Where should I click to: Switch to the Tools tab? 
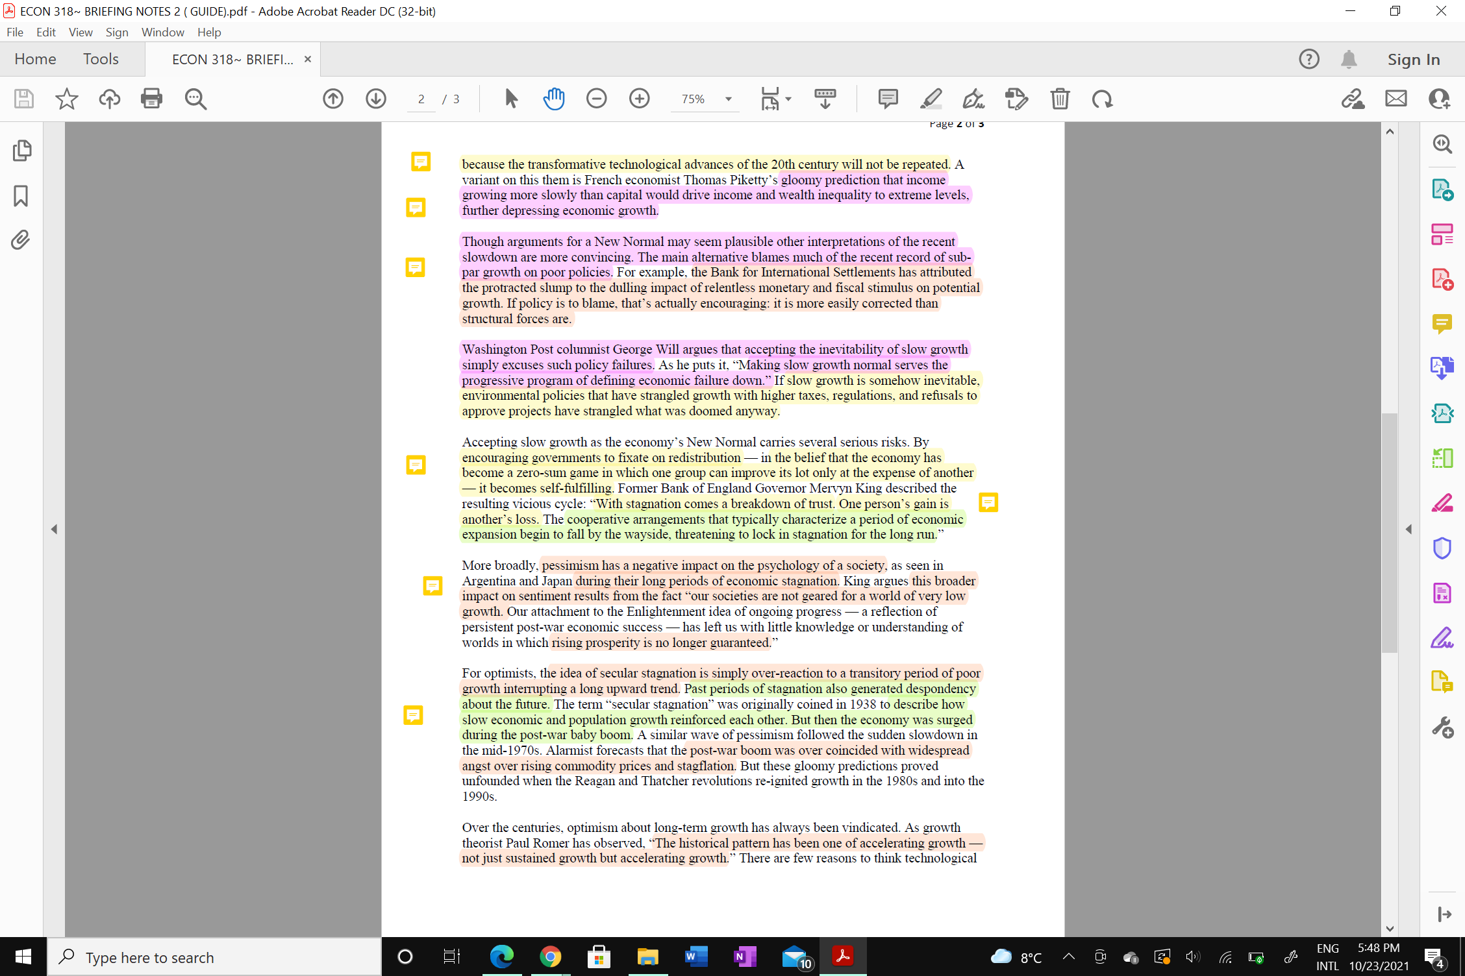(x=101, y=58)
